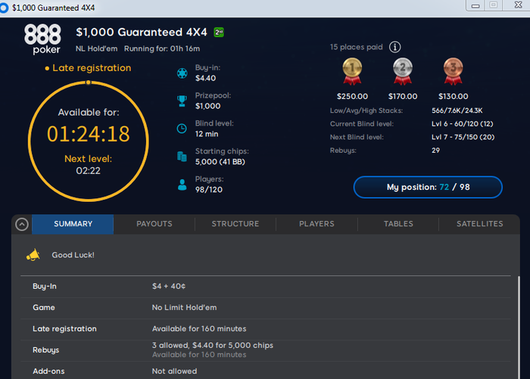Click the Good Luck megaphone icon

pos(33,255)
